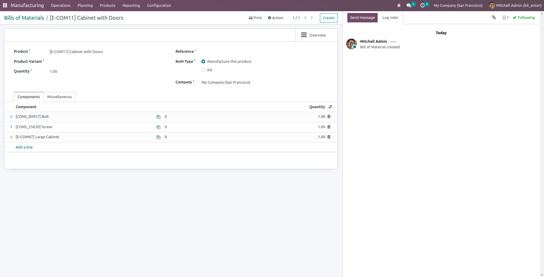
Task: Open the Overview hamburger menu
Action: [304, 35]
